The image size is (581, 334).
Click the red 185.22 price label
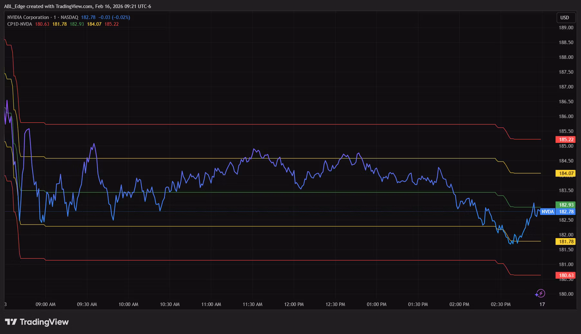click(x=566, y=140)
